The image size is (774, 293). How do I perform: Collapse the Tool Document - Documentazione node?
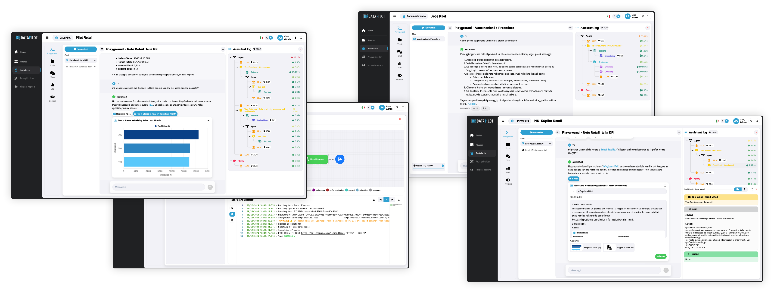585,46
